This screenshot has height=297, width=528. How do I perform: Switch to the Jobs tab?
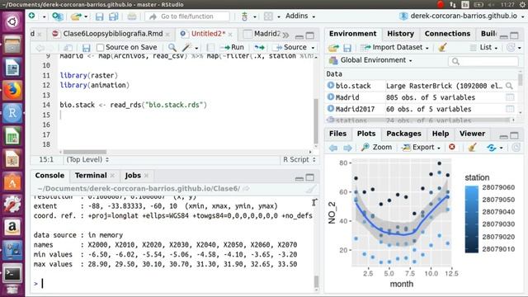(133, 176)
